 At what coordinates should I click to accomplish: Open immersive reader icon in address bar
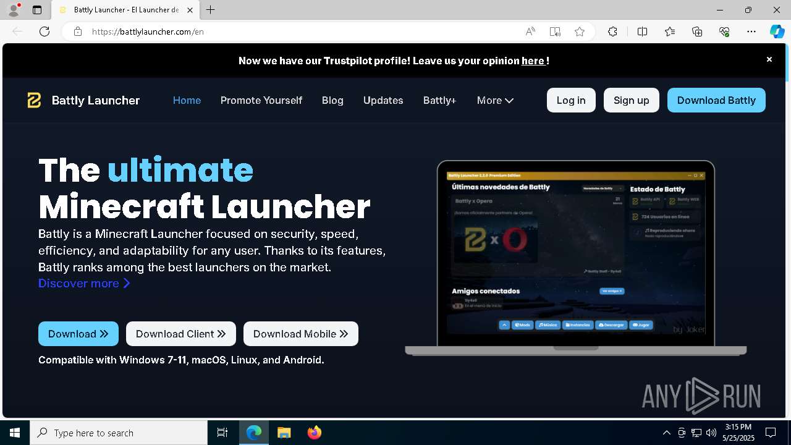pos(555,32)
